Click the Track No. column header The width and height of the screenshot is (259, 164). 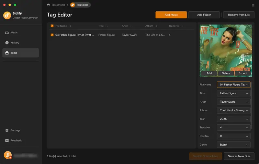pyautogui.click(x=174, y=26)
